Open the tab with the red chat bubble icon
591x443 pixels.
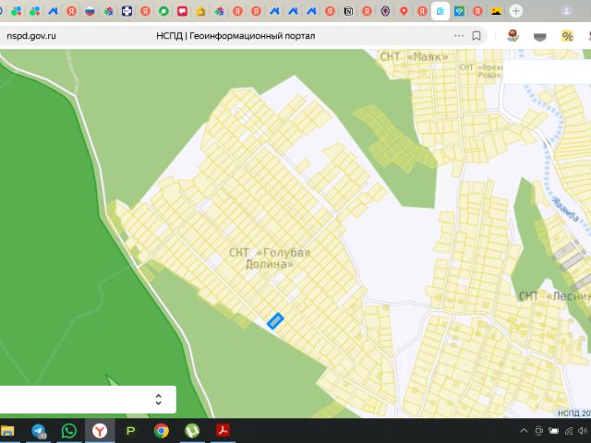(x=182, y=11)
